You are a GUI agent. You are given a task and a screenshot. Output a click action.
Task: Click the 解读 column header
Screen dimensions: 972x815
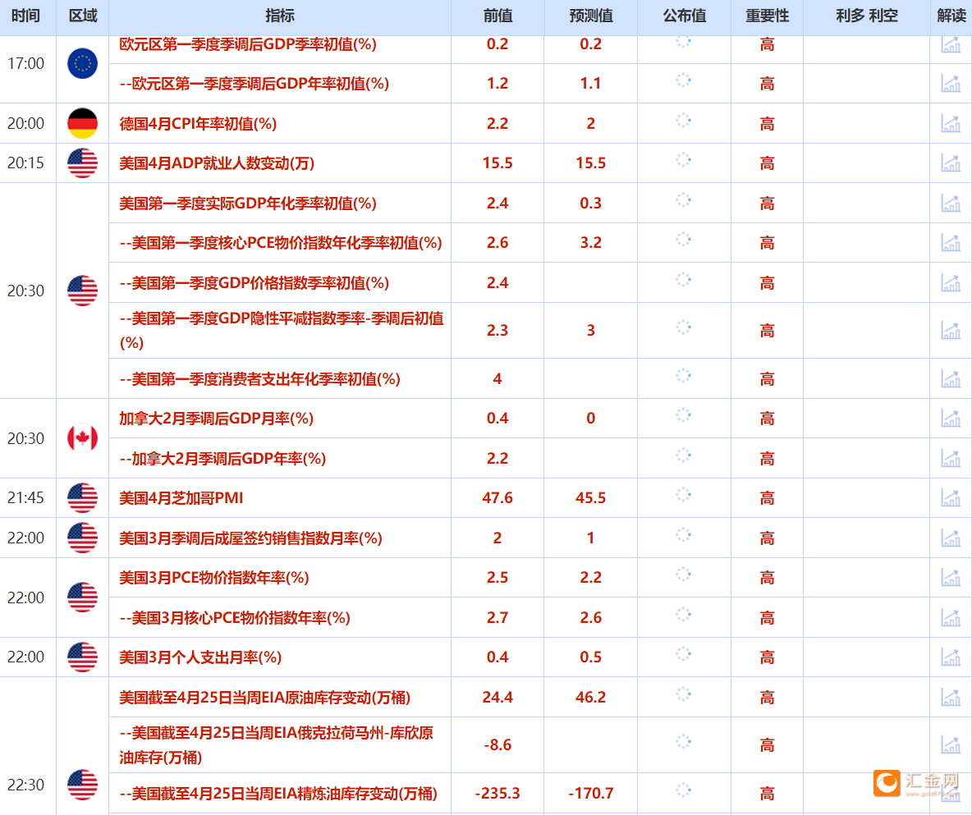951,16
